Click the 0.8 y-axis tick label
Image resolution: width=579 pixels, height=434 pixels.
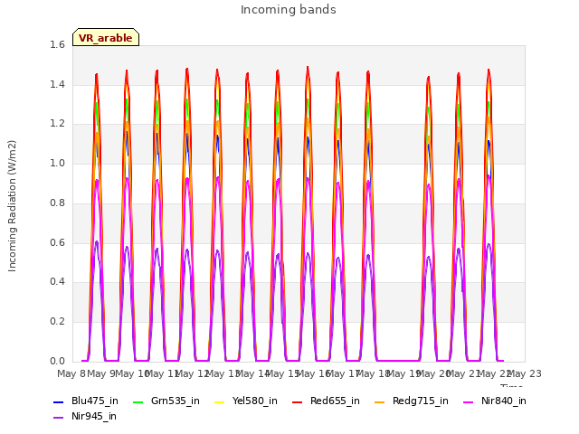(x=57, y=203)
